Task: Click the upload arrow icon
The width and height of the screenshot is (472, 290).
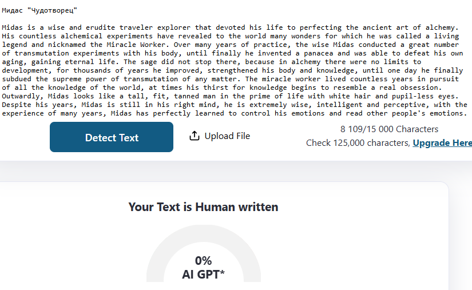Action: (x=195, y=136)
